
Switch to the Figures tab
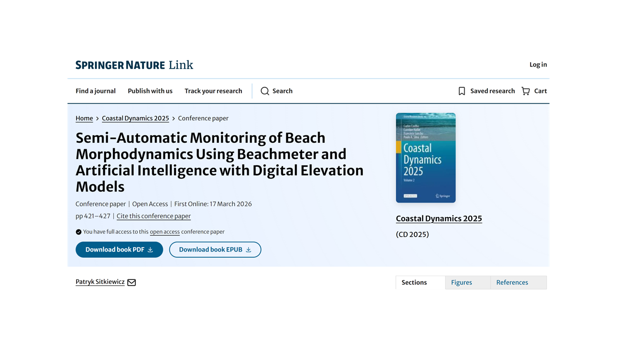pos(461,282)
